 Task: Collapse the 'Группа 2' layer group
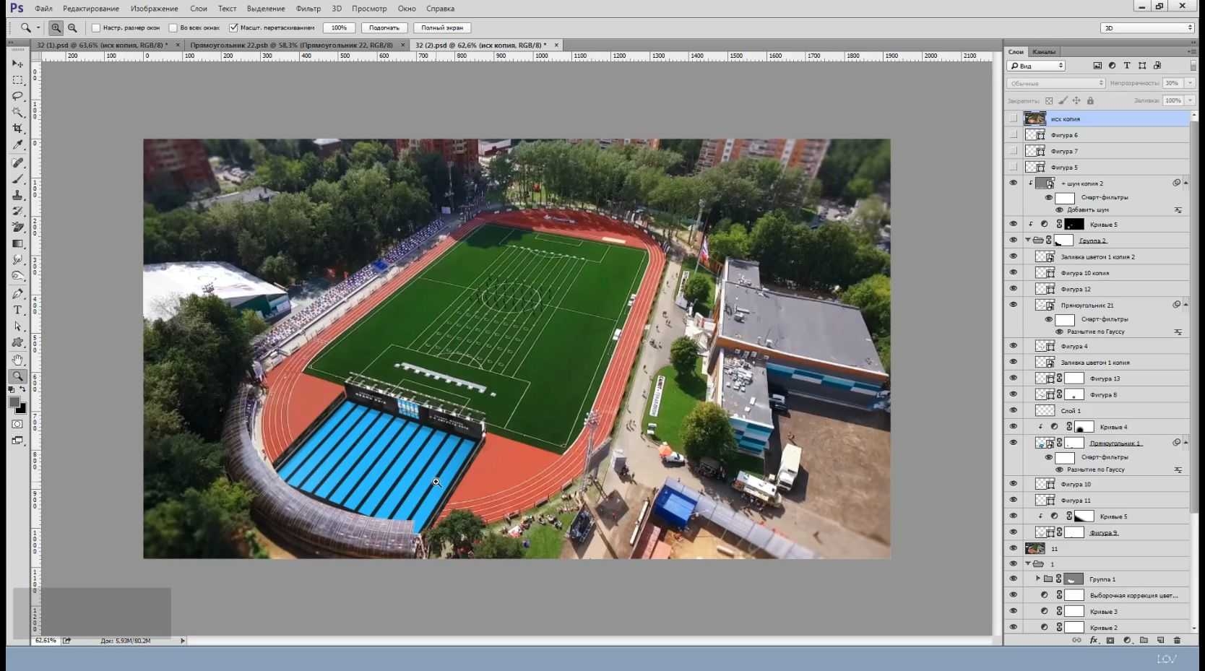[x=1028, y=240]
